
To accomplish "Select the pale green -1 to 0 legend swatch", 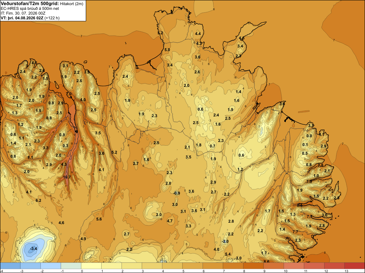I will pyautogui.click(x=71, y=266).
